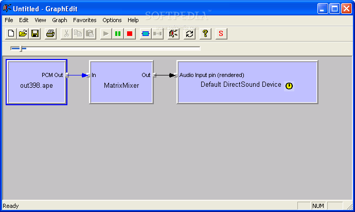Screen dimensions: 355x212
Task: Open the Graph menu
Action: (x=60, y=20)
